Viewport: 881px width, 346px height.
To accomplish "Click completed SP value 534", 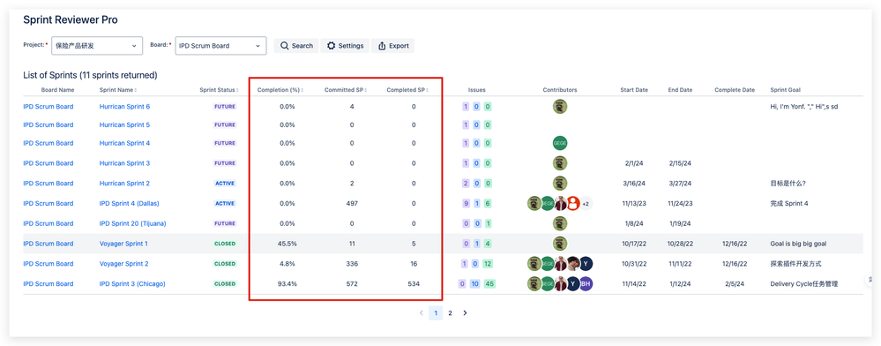I will [414, 284].
